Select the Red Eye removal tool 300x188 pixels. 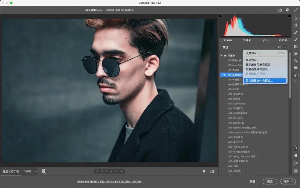296,61
